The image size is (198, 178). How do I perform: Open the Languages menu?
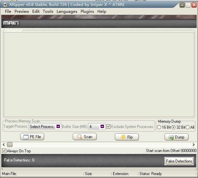[67, 12]
